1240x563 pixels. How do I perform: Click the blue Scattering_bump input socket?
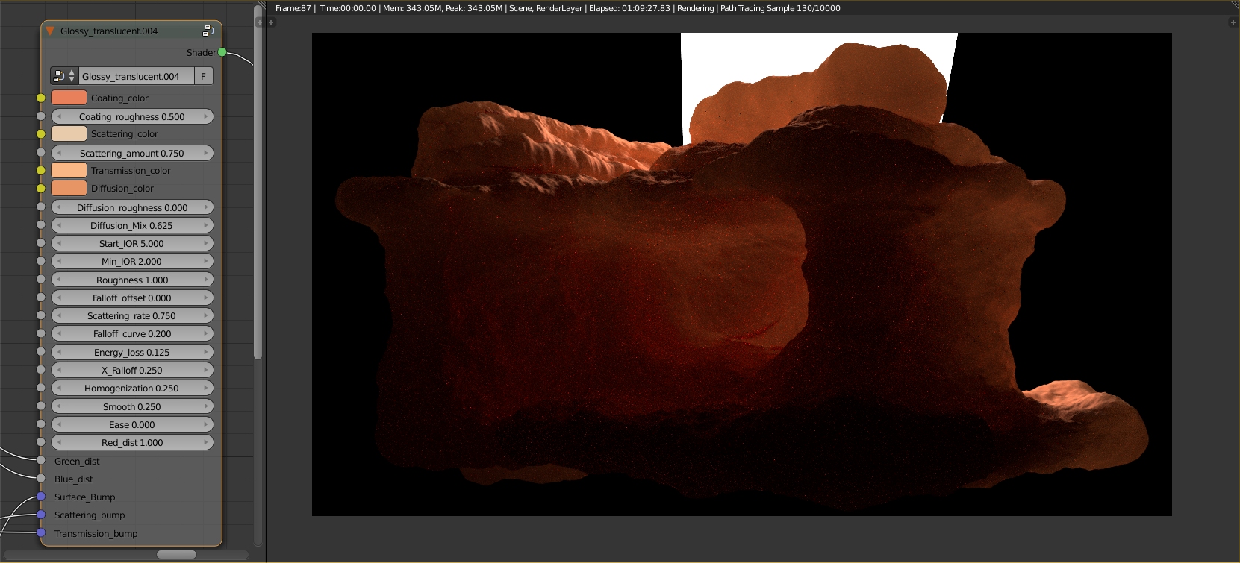[41, 515]
